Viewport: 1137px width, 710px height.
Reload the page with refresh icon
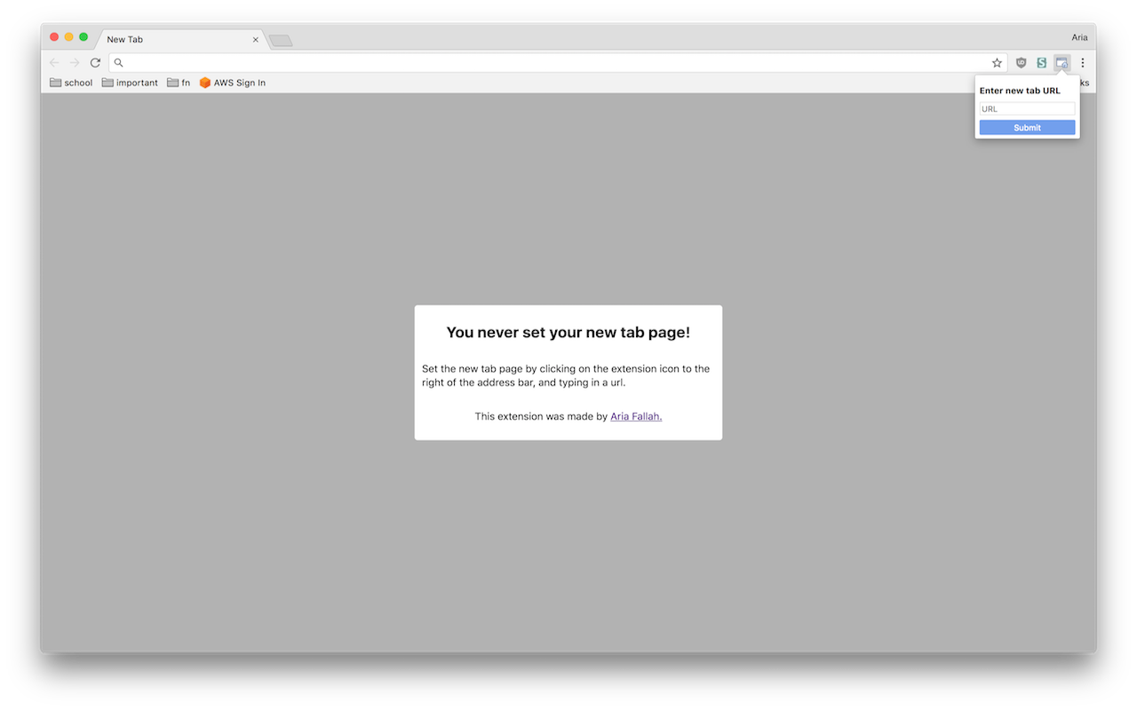tap(95, 63)
